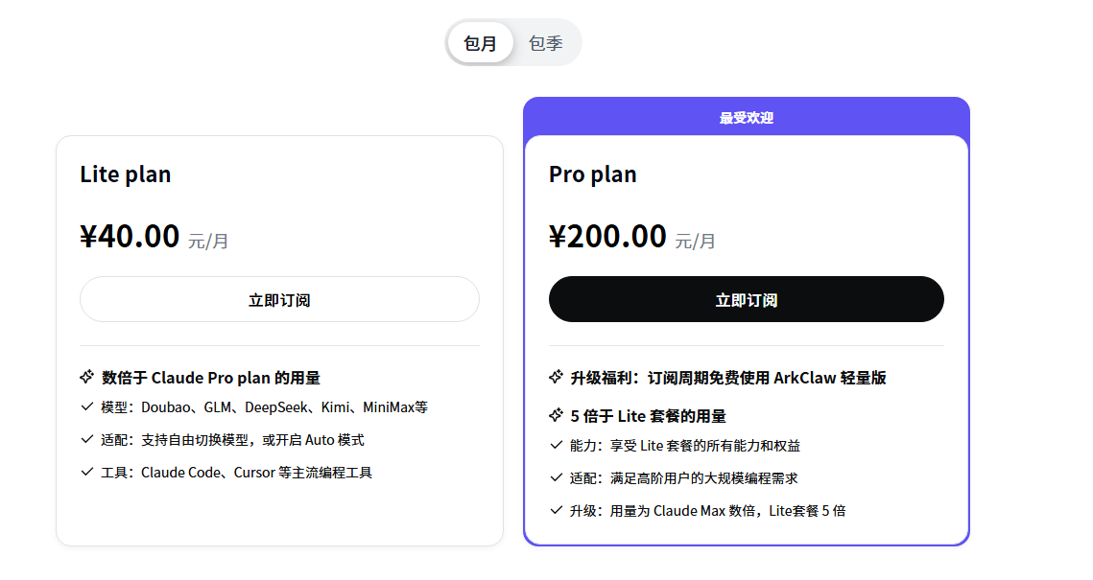Click the 最受欢迎 most popular banner

point(747,118)
